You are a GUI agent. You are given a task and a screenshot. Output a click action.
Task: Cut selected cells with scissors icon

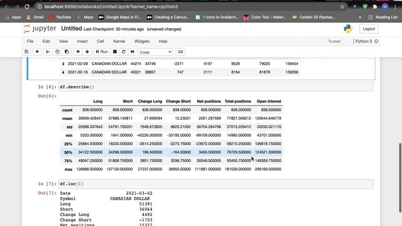point(48,51)
